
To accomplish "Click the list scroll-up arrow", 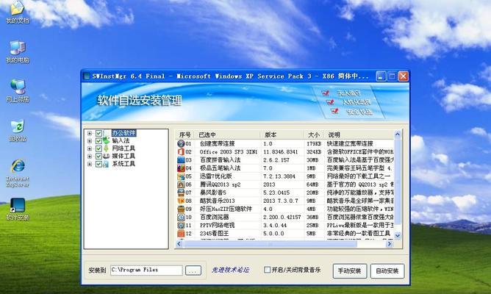I will pyautogui.click(x=398, y=135).
